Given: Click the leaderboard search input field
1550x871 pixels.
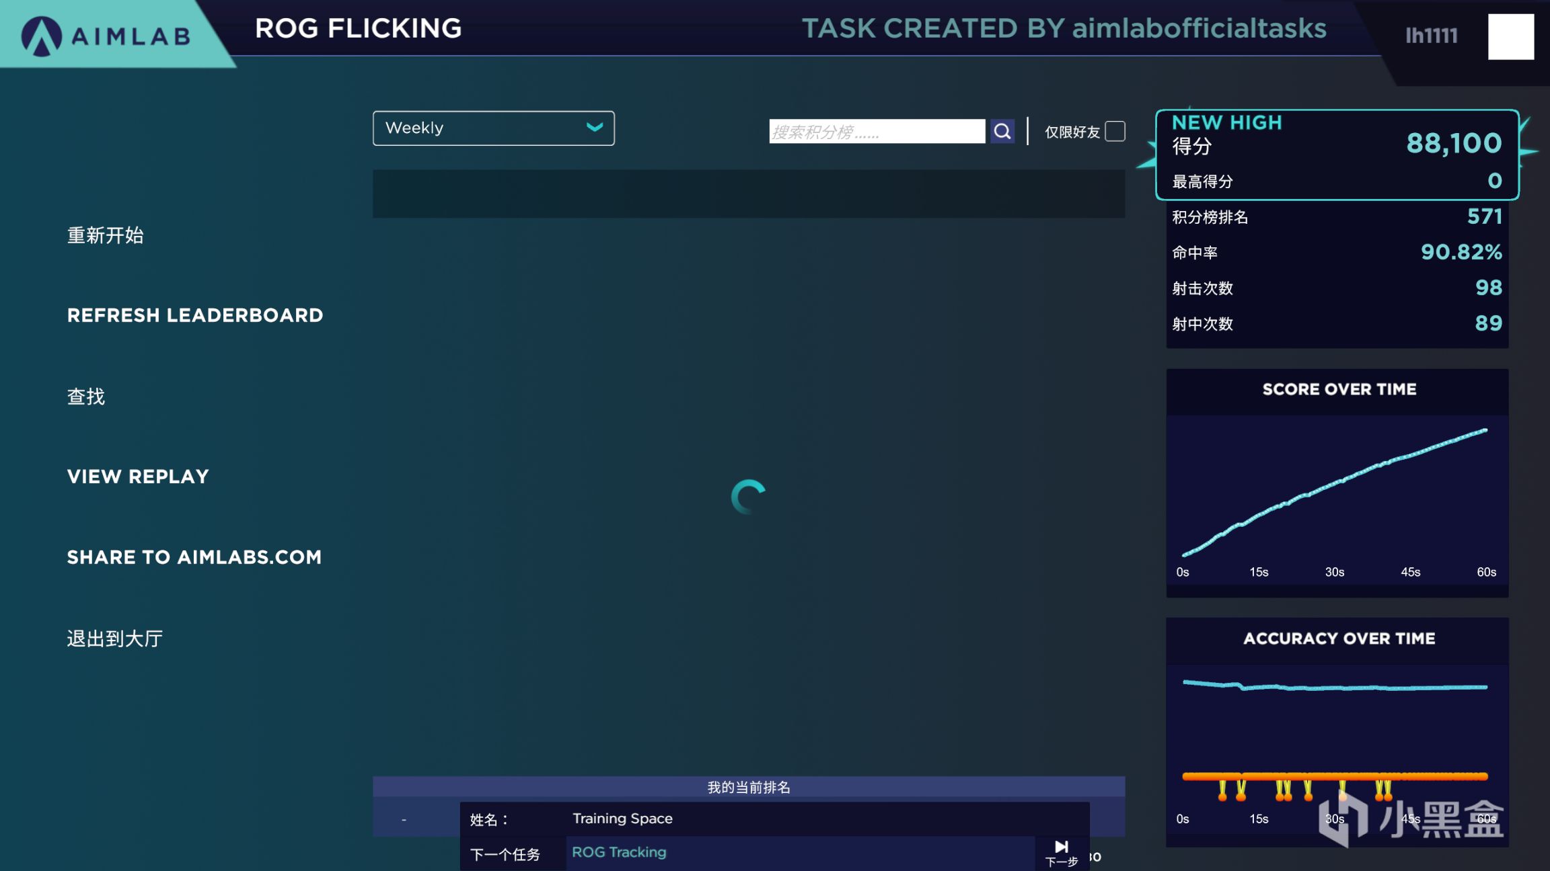Looking at the screenshot, I should [x=877, y=131].
